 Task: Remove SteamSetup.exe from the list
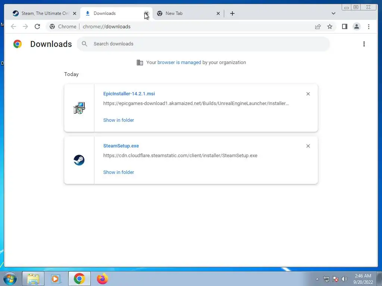[308, 146]
